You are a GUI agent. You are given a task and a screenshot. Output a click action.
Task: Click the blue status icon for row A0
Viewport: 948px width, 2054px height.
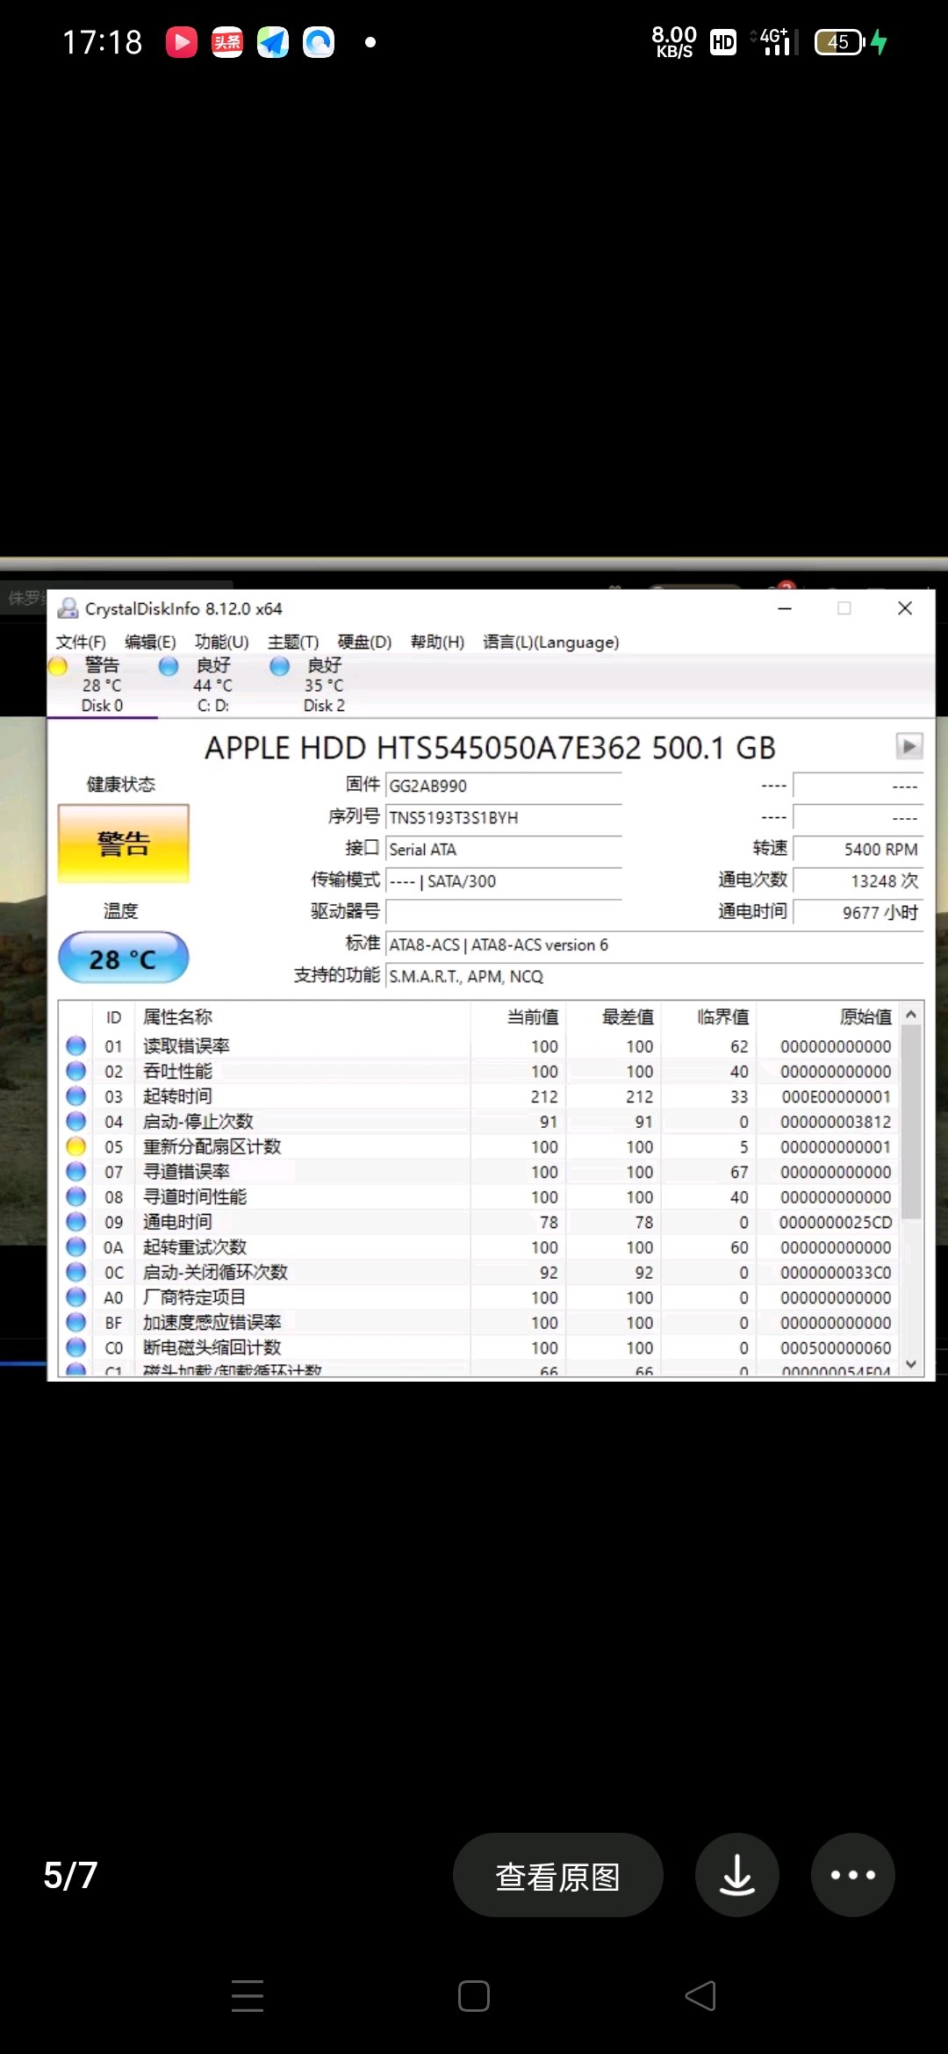coord(76,1297)
